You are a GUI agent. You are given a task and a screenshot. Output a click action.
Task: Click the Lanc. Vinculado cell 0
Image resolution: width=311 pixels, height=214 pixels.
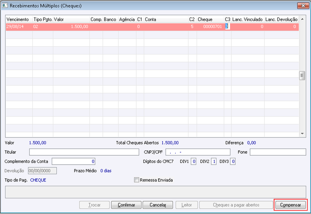point(248,26)
